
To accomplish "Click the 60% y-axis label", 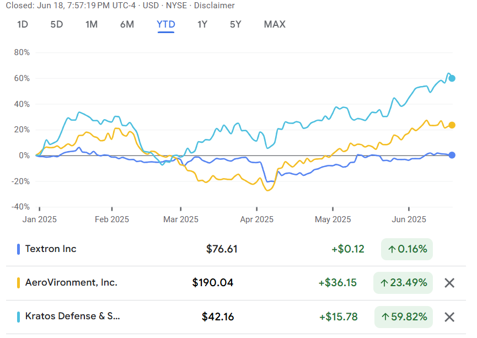I will click(22, 78).
